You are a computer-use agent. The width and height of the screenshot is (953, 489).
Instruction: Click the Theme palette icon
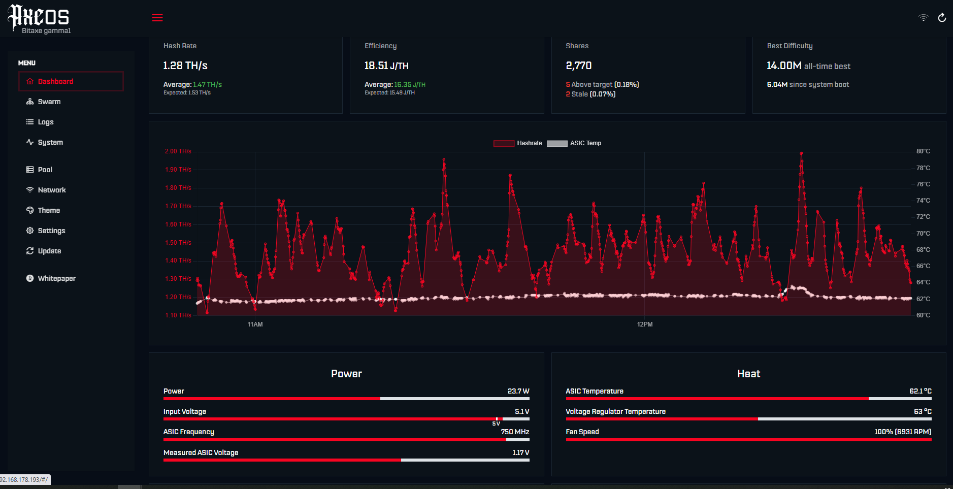tap(30, 210)
